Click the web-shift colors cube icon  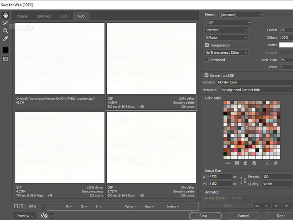245,163
